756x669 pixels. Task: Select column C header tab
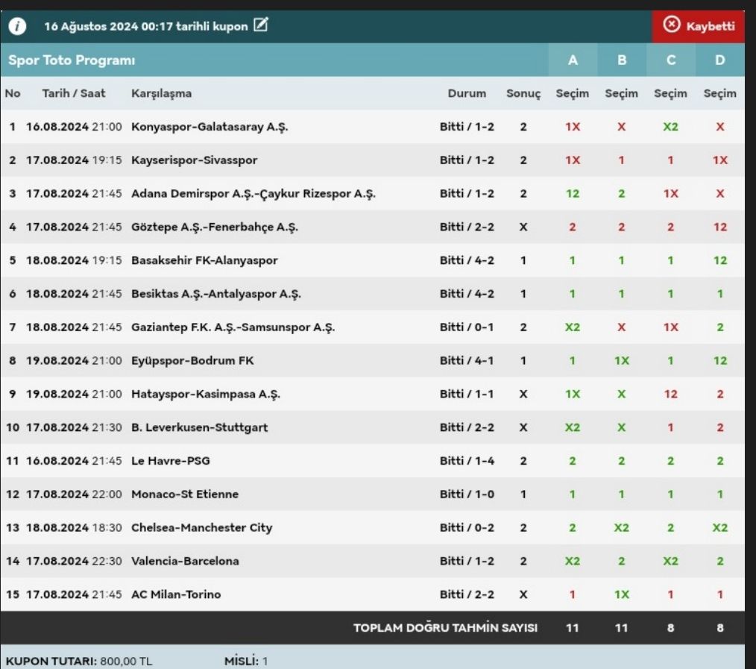(671, 60)
